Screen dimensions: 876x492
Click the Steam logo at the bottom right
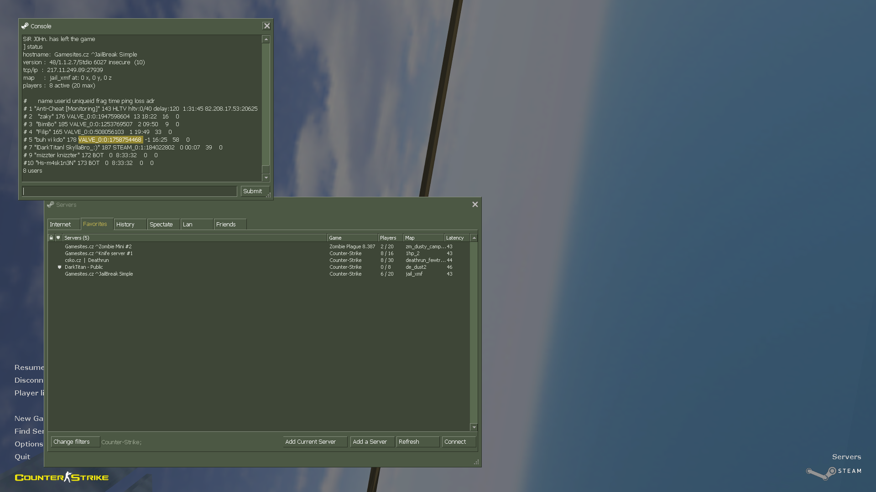tap(834, 472)
